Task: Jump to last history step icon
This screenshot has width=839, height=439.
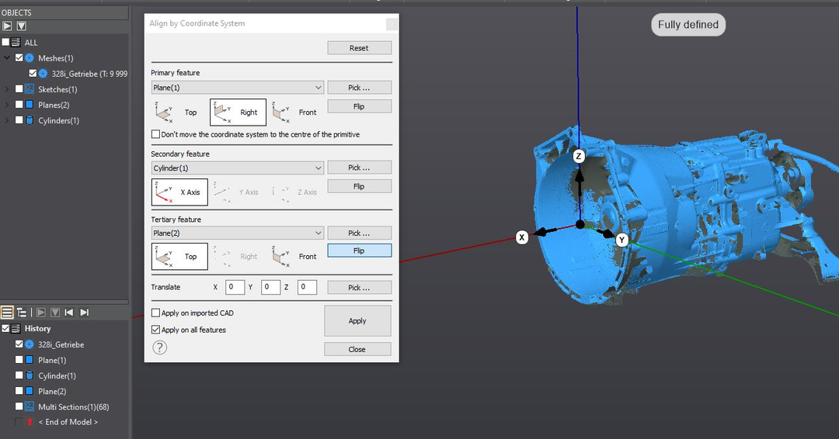Action: [85, 313]
